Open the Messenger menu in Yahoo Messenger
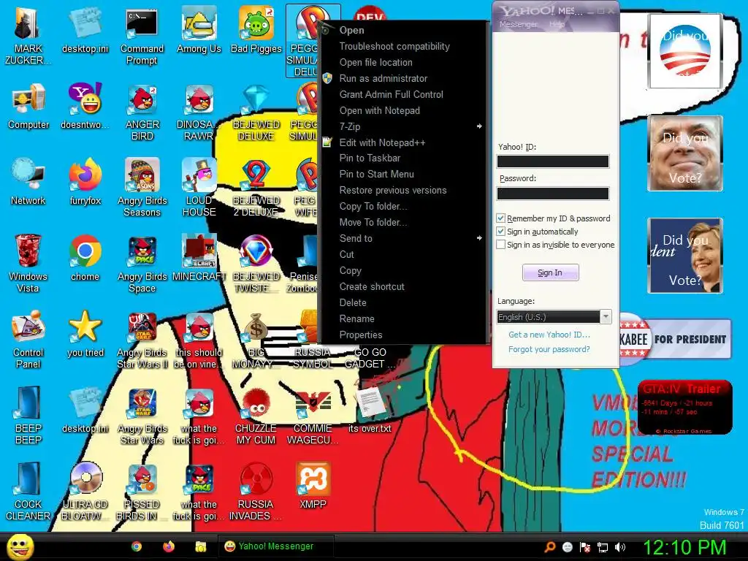This screenshot has height=561, width=748. [518, 24]
